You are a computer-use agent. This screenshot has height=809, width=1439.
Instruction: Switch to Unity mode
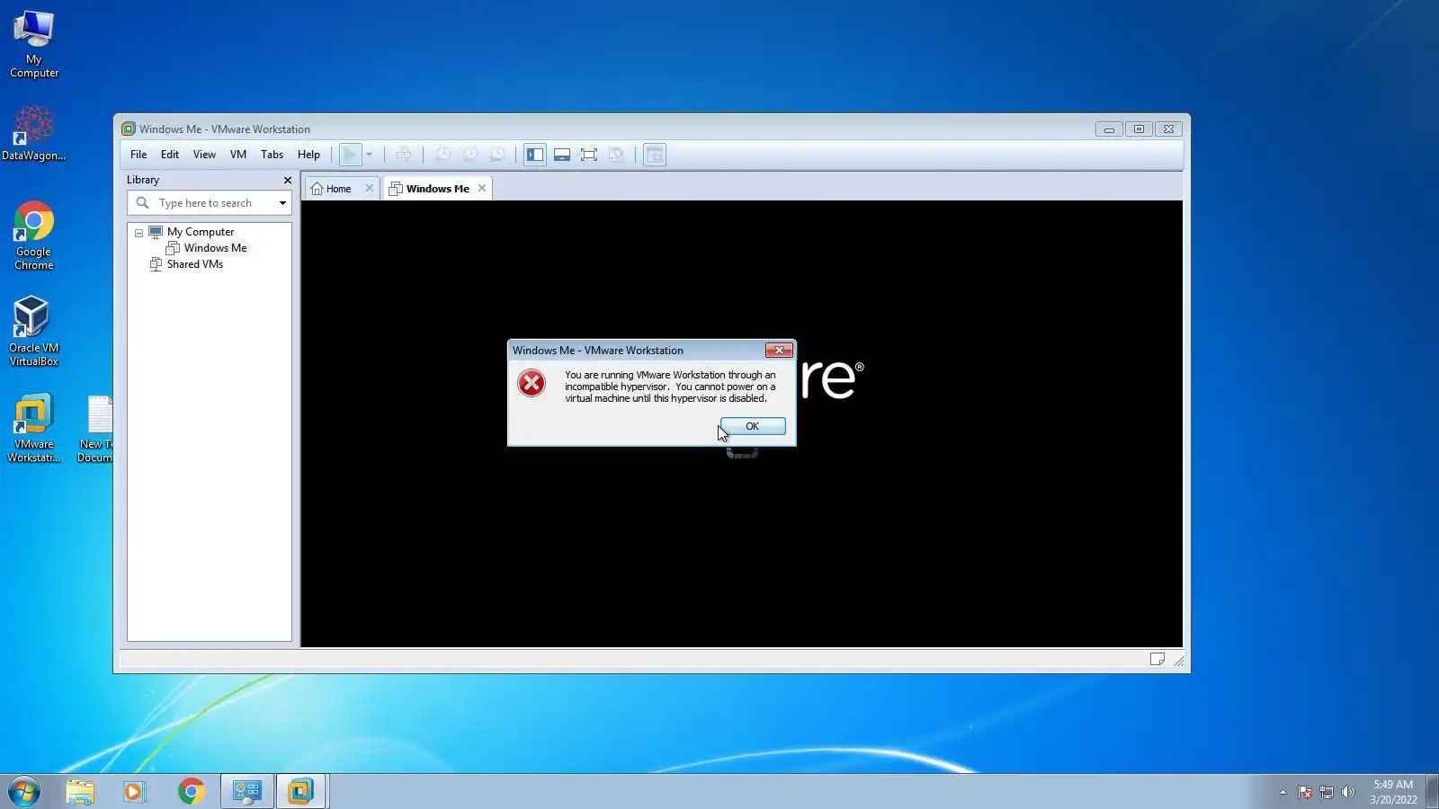616,155
